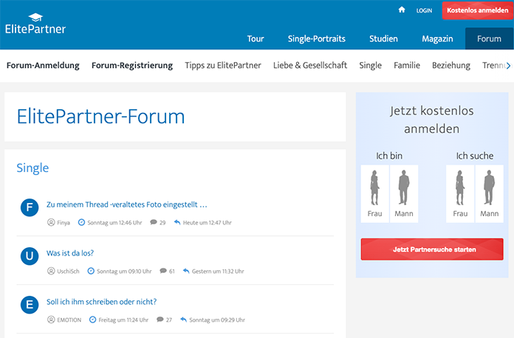Click the ElitePartner-Forum title

[100, 117]
